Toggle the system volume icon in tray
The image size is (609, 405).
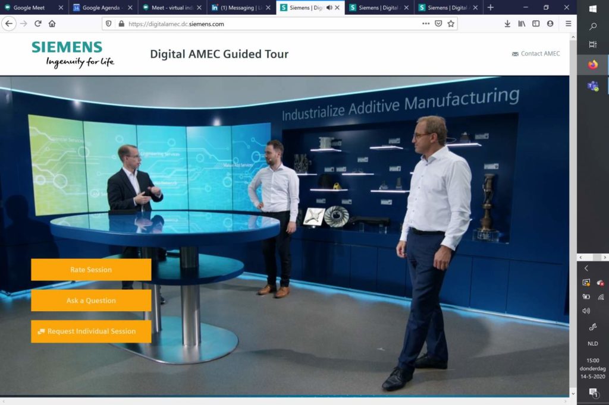[x=586, y=311]
